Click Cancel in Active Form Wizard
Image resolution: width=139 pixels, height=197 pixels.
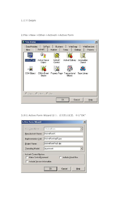point(64,169)
